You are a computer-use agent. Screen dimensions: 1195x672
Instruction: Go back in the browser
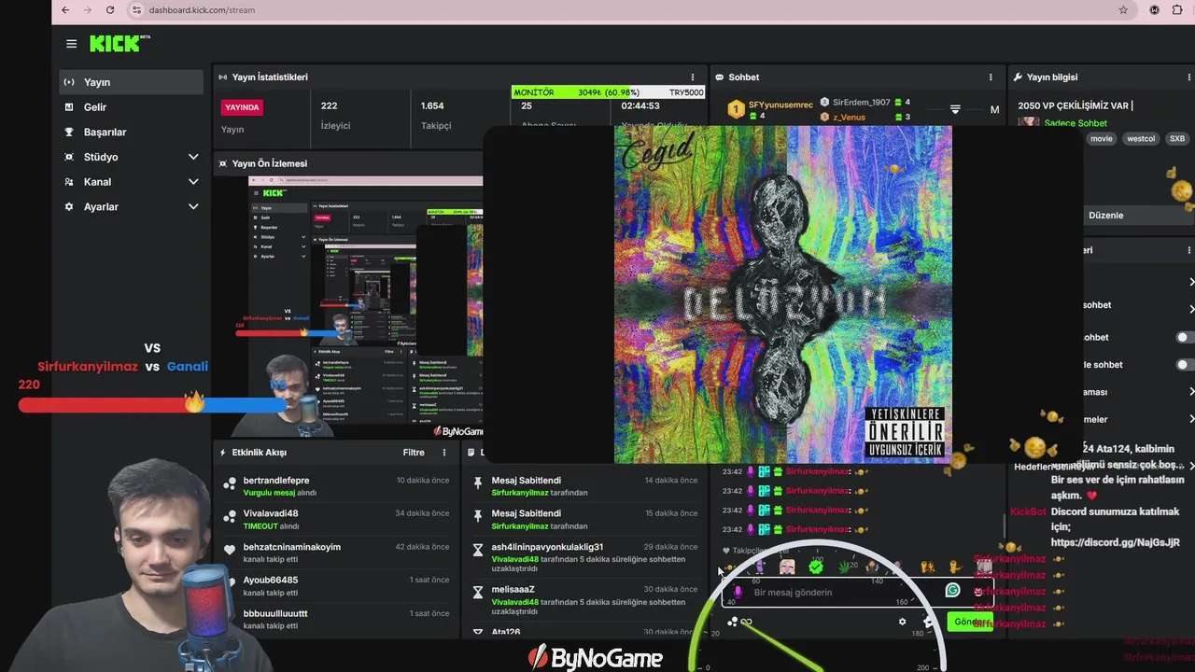click(x=64, y=9)
